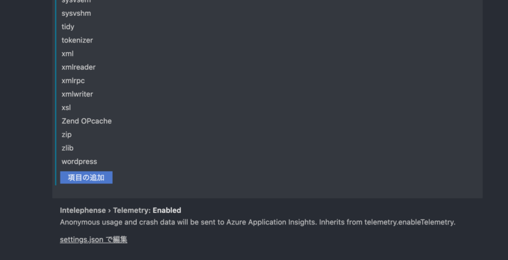The height and width of the screenshot is (260, 508).
Task: Click the xsl stub entry
Action: click(66, 107)
